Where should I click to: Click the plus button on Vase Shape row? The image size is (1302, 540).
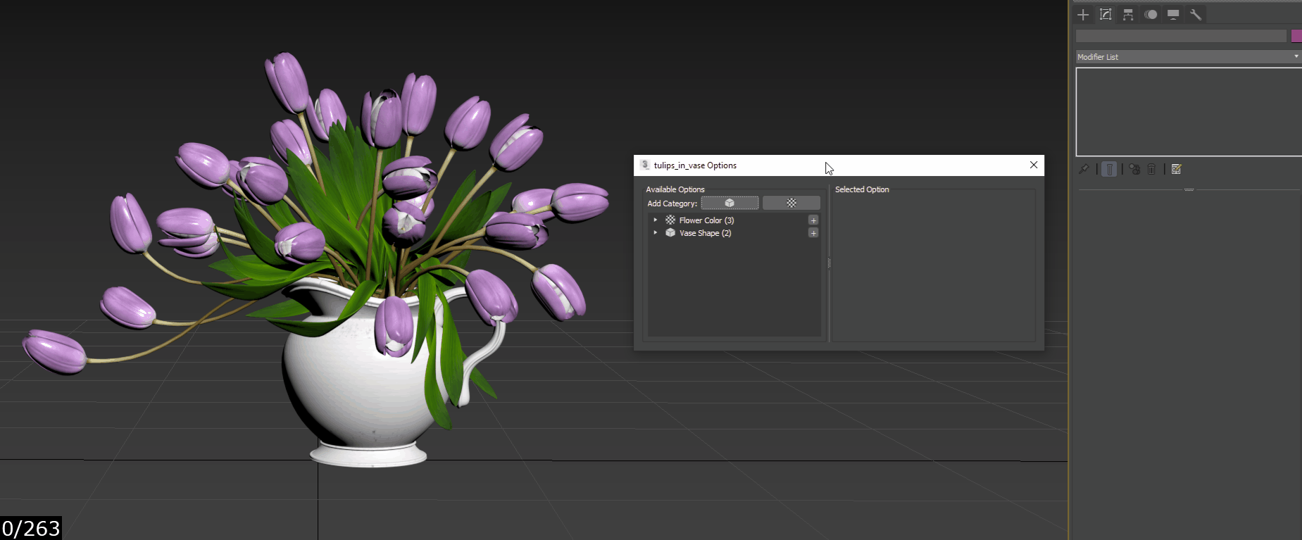(x=813, y=233)
